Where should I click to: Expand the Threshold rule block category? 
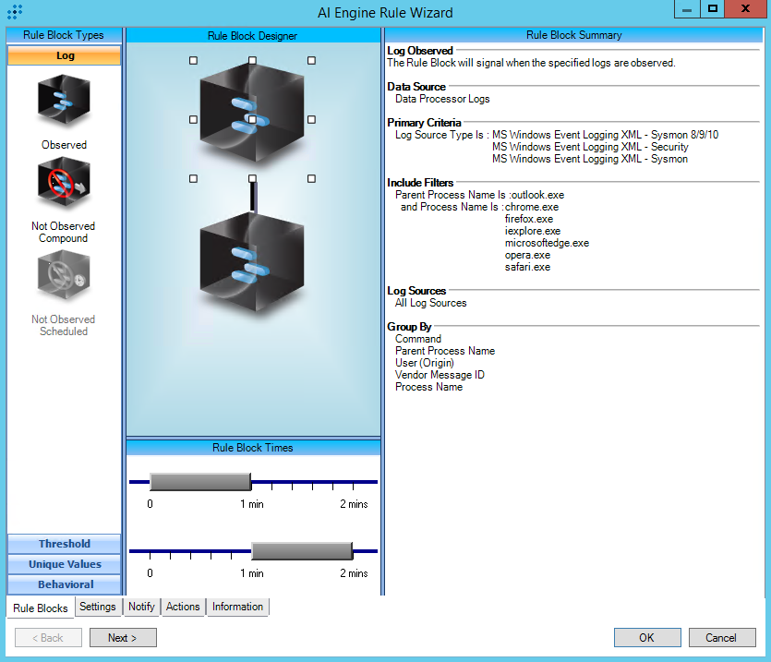[x=65, y=544]
